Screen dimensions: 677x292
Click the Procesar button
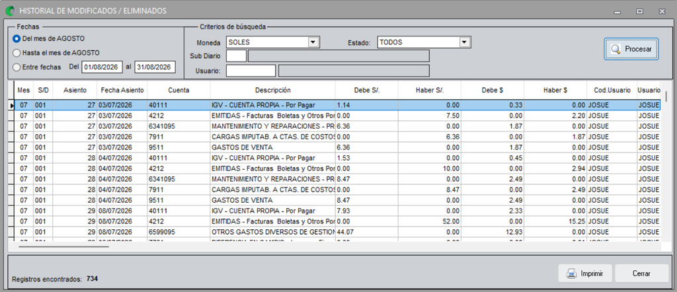click(x=631, y=49)
